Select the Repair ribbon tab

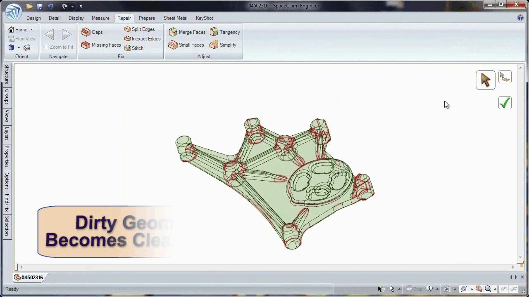point(124,18)
